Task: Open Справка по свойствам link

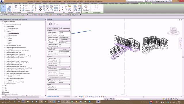Action: pyautogui.click(x=53, y=96)
